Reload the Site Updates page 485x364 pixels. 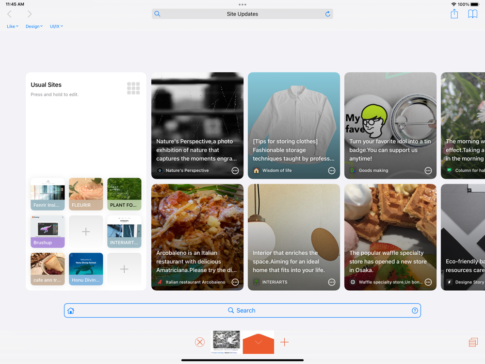[327, 14]
